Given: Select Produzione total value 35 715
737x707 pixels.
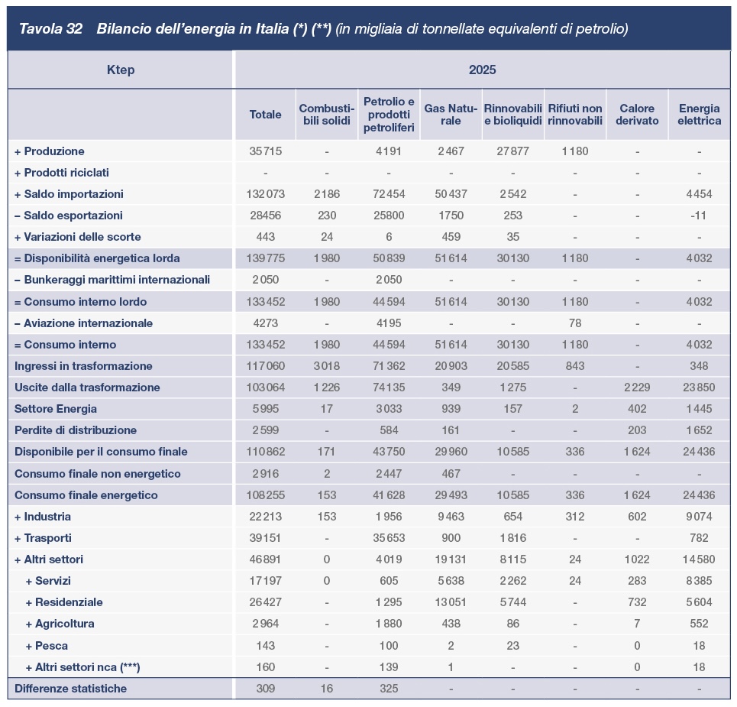Looking at the screenshot, I should click(x=265, y=151).
